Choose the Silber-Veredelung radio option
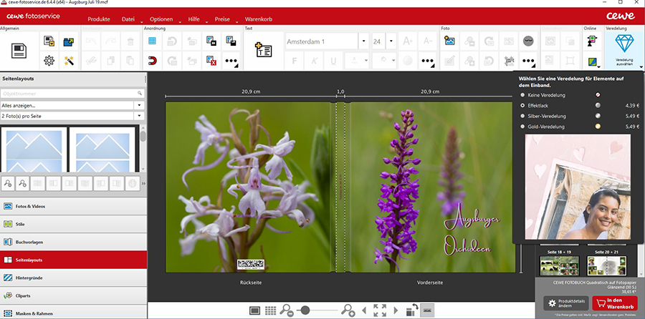 click(x=522, y=116)
